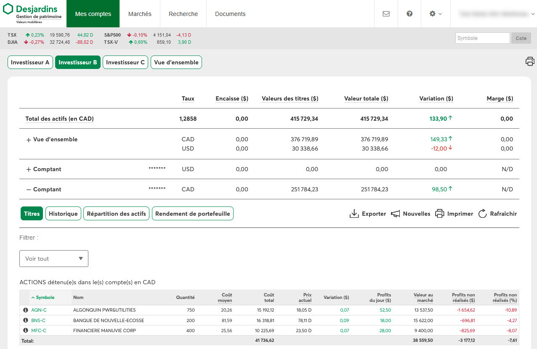Switch to Investisseur C
Screen dimensions: 537x349
(x=125, y=62)
